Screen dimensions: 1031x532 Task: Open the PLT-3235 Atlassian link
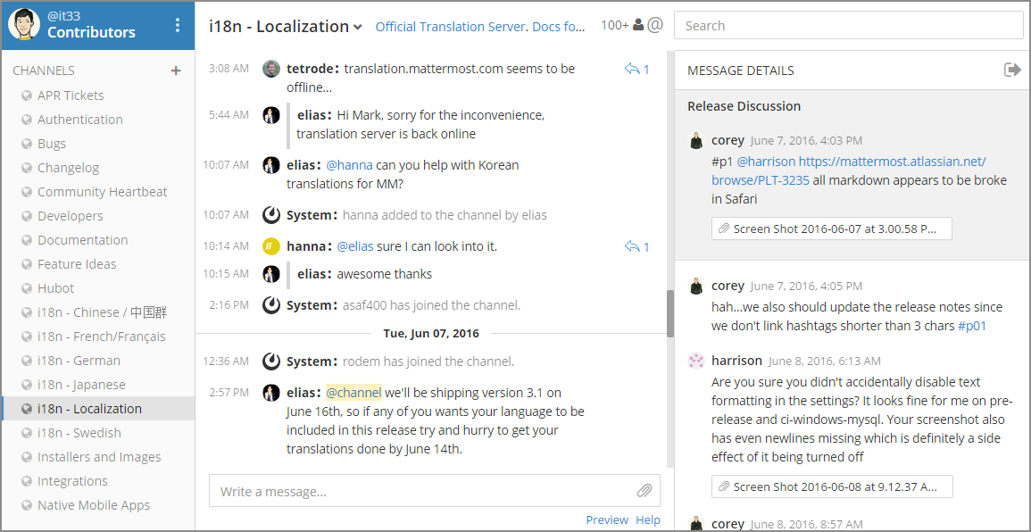(x=849, y=170)
